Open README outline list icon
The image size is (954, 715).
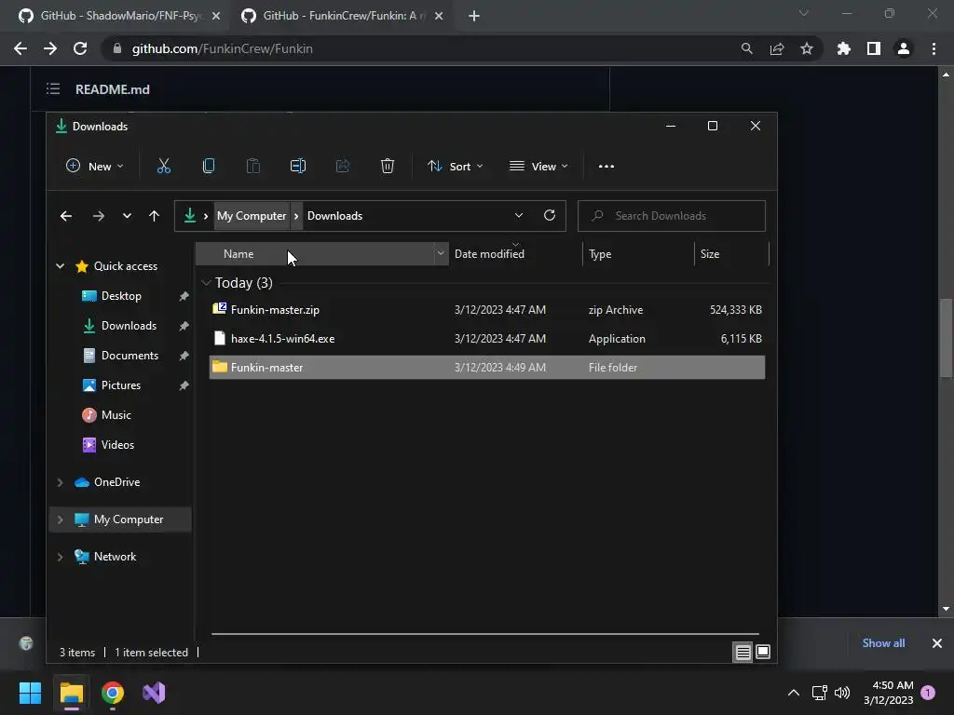tap(53, 88)
